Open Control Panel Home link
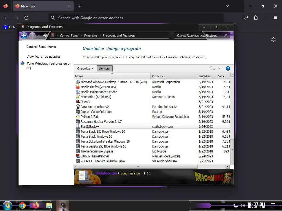Image resolution: width=282 pixels, height=211 pixels. [41, 47]
